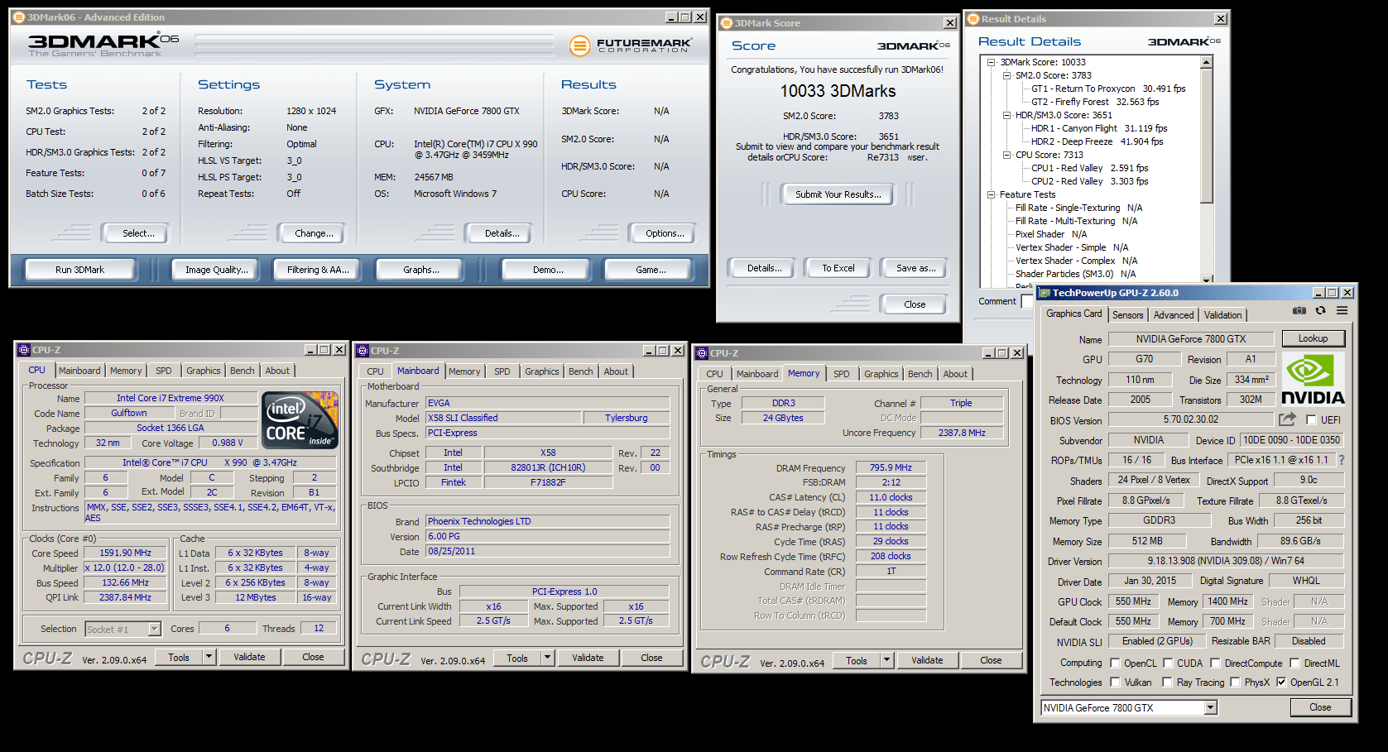
Task: Click the NVIDIA logo in GPU-Z
Action: coord(1313,379)
